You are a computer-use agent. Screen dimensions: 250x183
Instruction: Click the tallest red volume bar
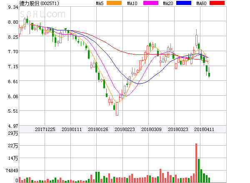coord(196,163)
